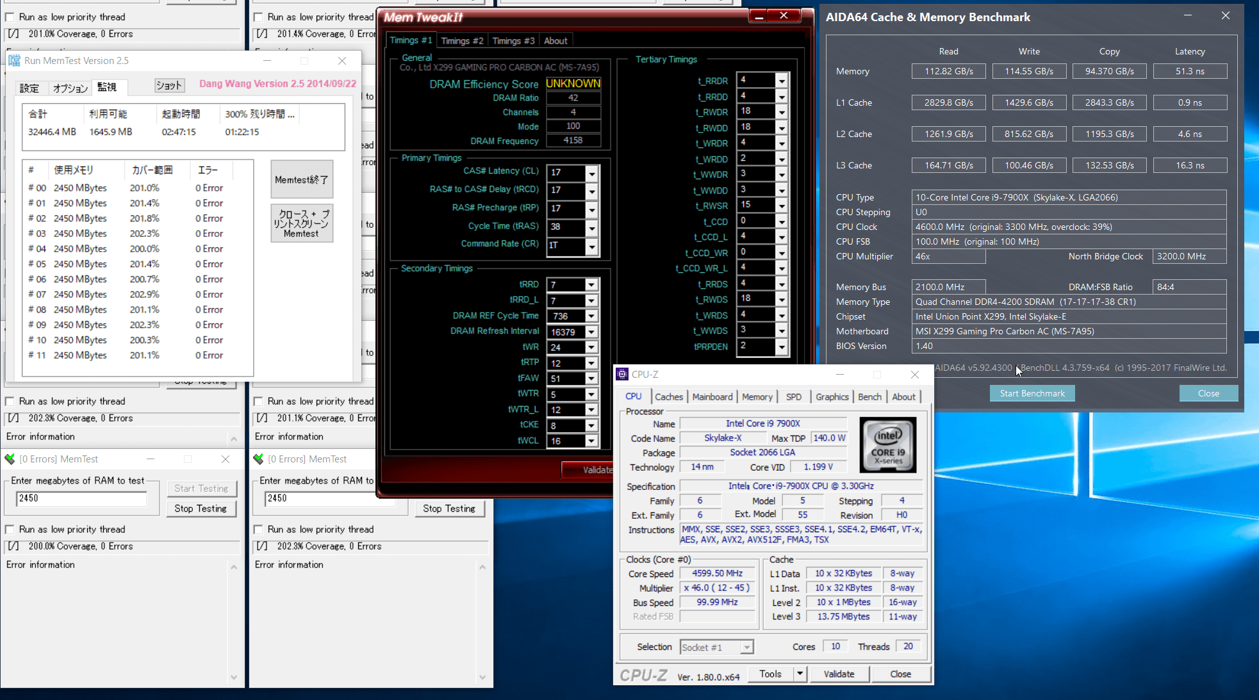This screenshot has width=1259, height=700.
Task: Select the 設定 tab in Run MemTest
Action: tap(29, 88)
